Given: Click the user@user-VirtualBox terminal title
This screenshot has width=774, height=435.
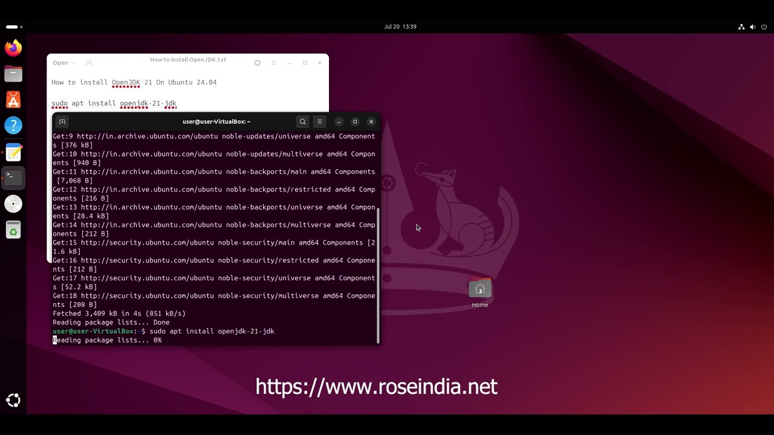Looking at the screenshot, I should 216,121.
